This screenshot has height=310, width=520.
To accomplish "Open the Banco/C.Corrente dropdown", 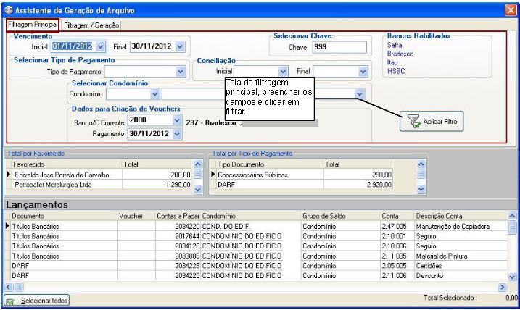I will [x=176, y=121].
